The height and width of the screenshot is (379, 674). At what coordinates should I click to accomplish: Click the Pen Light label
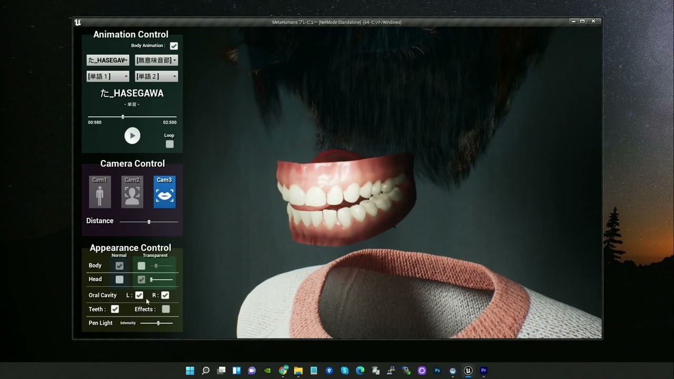pos(101,323)
